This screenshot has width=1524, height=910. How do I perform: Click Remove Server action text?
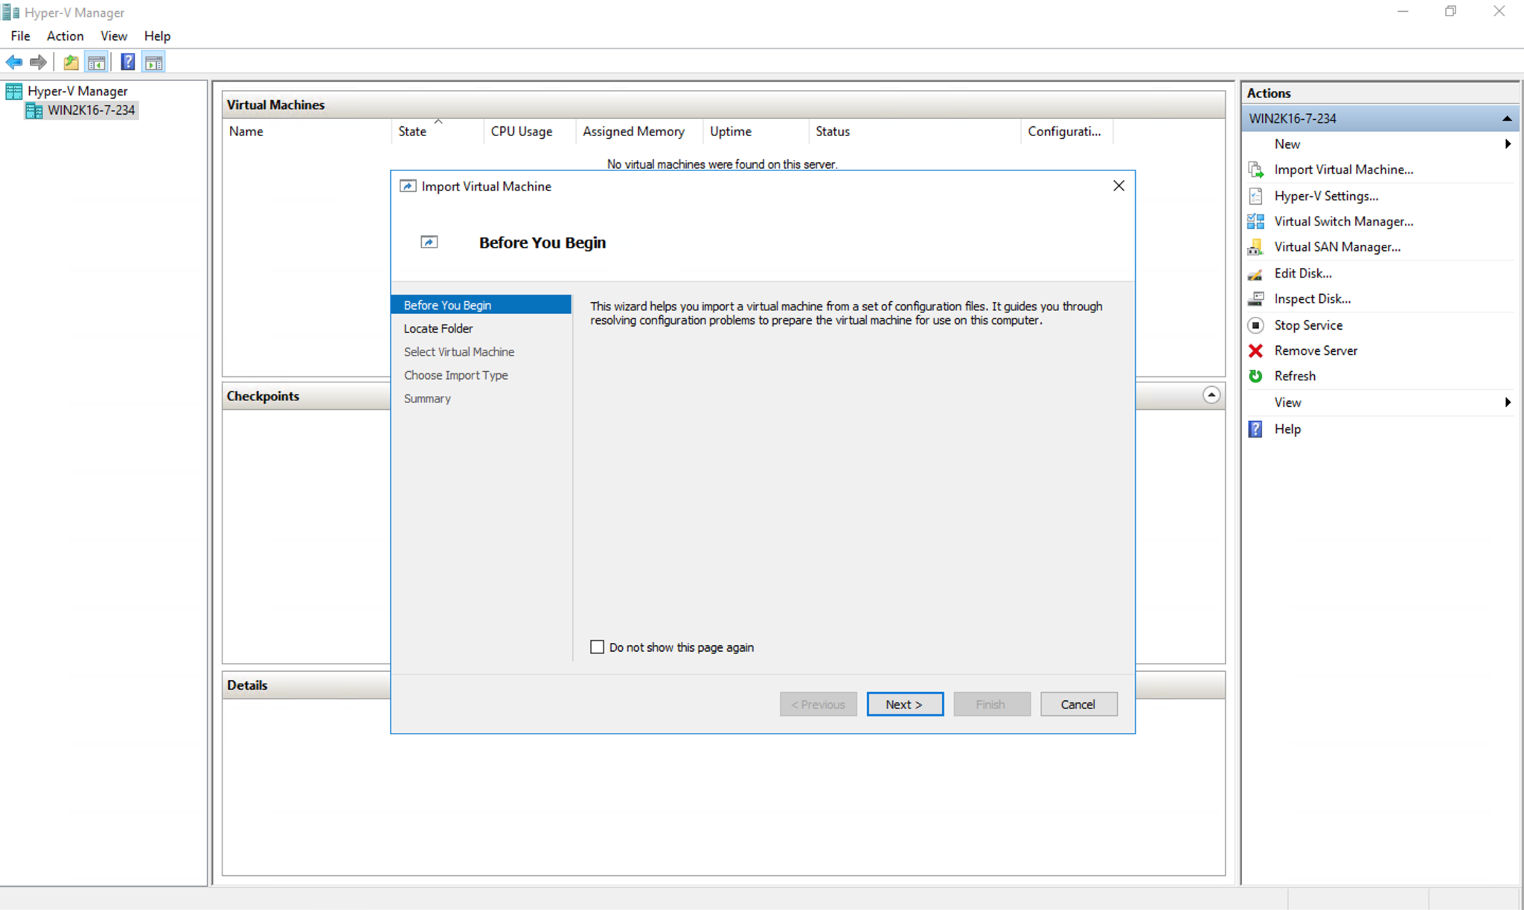pyautogui.click(x=1316, y=350)
